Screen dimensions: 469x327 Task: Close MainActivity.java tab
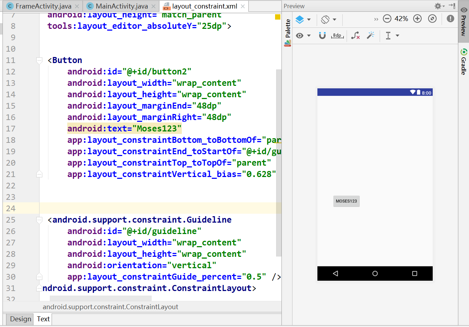point(153,6)
